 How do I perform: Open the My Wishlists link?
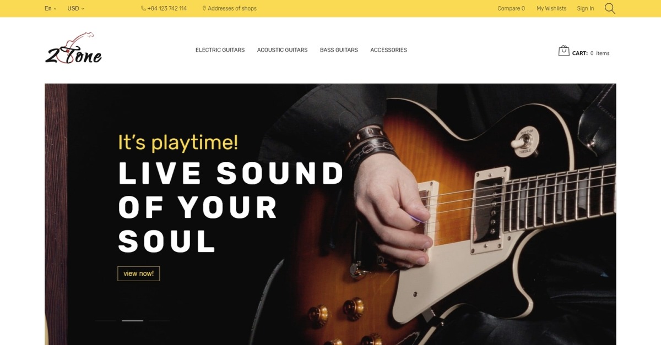pyautogui.click(x=551, y=8)
